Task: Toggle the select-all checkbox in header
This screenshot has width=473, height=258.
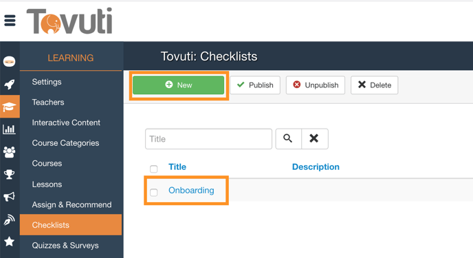Action: (x=154, y=169)
